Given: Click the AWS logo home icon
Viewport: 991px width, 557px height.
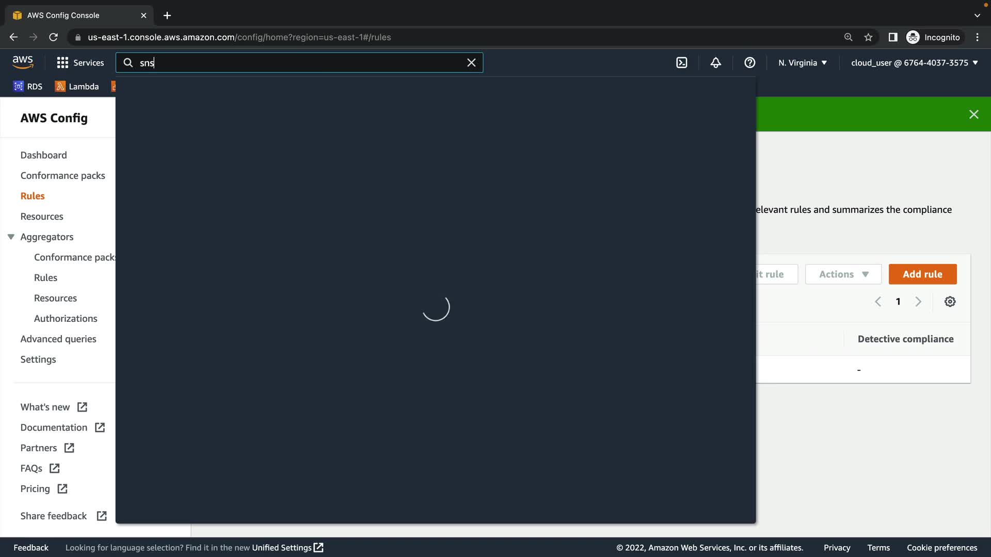Looking at the screenshot, I should coord(23,62).
